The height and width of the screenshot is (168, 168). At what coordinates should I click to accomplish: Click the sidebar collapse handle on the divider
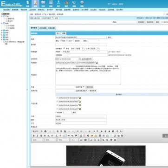point(27,90)
